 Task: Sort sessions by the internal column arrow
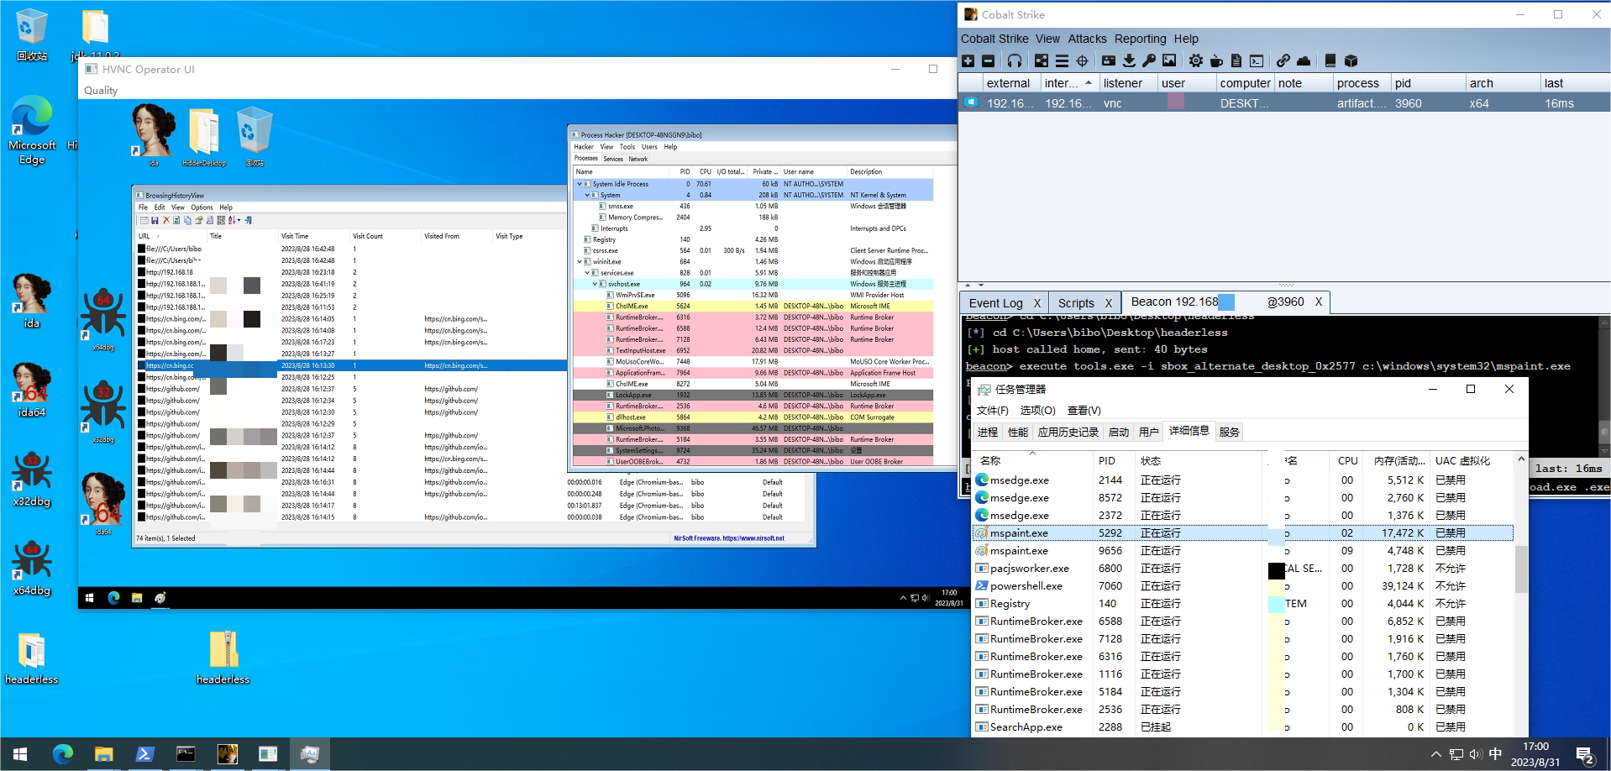pos(1089,83)
